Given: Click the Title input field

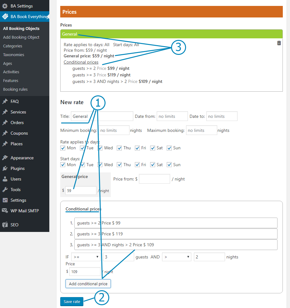Looking at the screenshot, I should [x=102, y=116].
